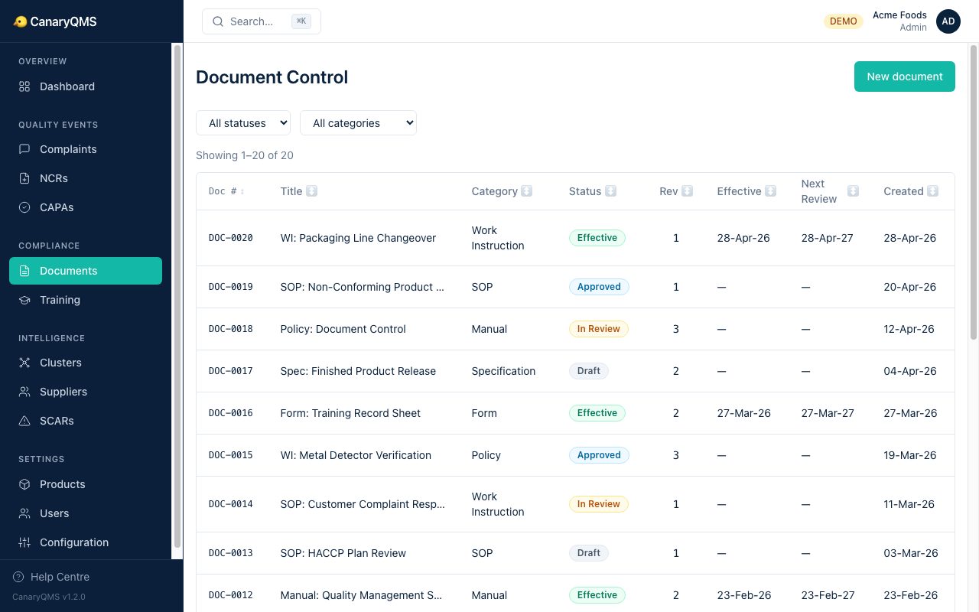Sort by Category column sort icon
Image resolution: width=979 pixels, height=612 pixels.
pyautogui.click(x=527, y=191)
